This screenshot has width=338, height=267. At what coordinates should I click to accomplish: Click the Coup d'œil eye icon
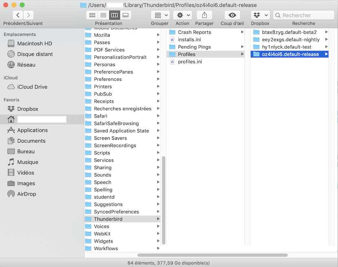click(x=232, y=15)
